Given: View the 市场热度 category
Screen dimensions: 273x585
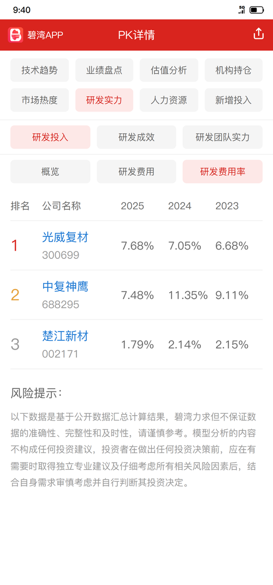Looking at the screenshot, I should click(39, 100).
